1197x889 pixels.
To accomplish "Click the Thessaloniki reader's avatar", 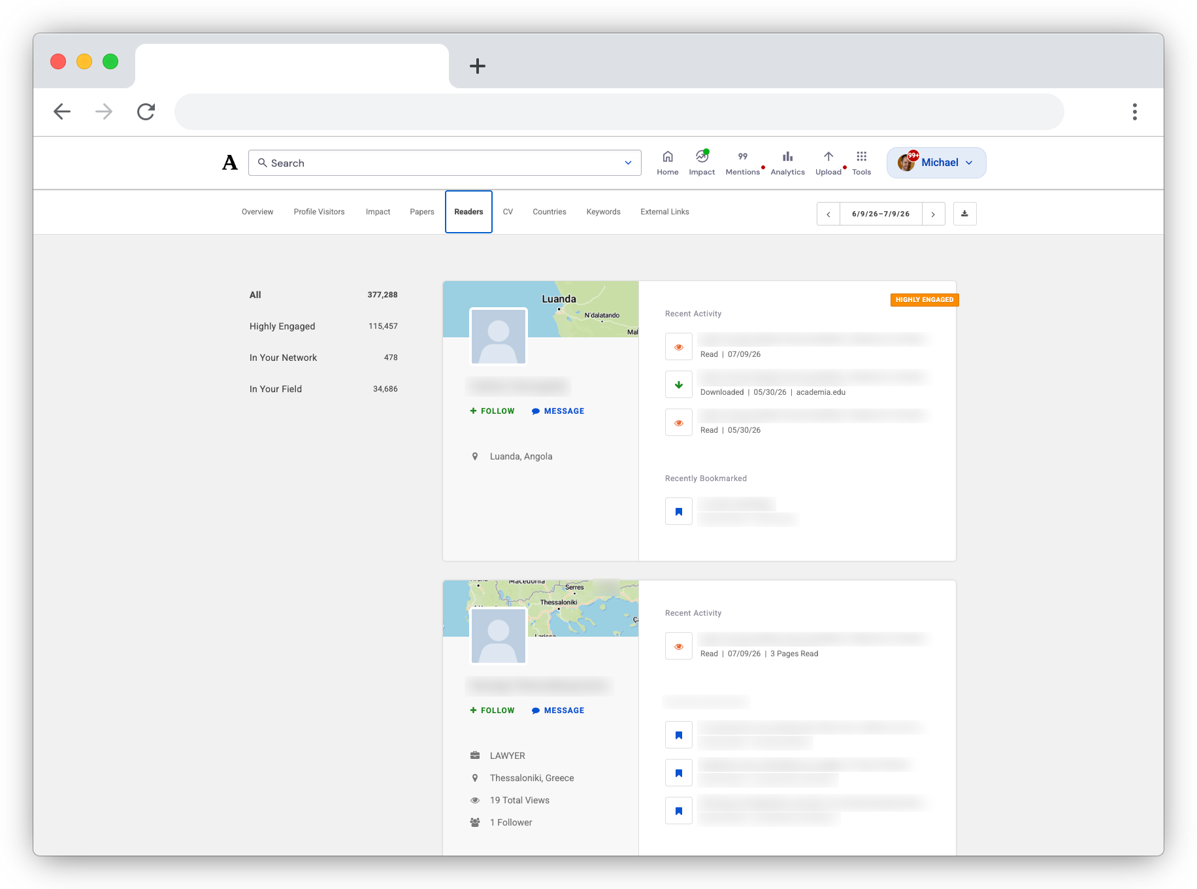I will [499, 635].
